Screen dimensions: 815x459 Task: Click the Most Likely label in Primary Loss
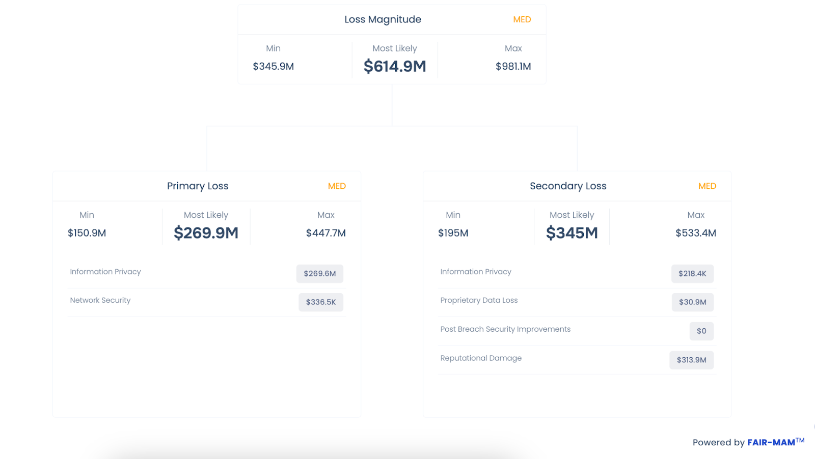(x=206, y=215)
